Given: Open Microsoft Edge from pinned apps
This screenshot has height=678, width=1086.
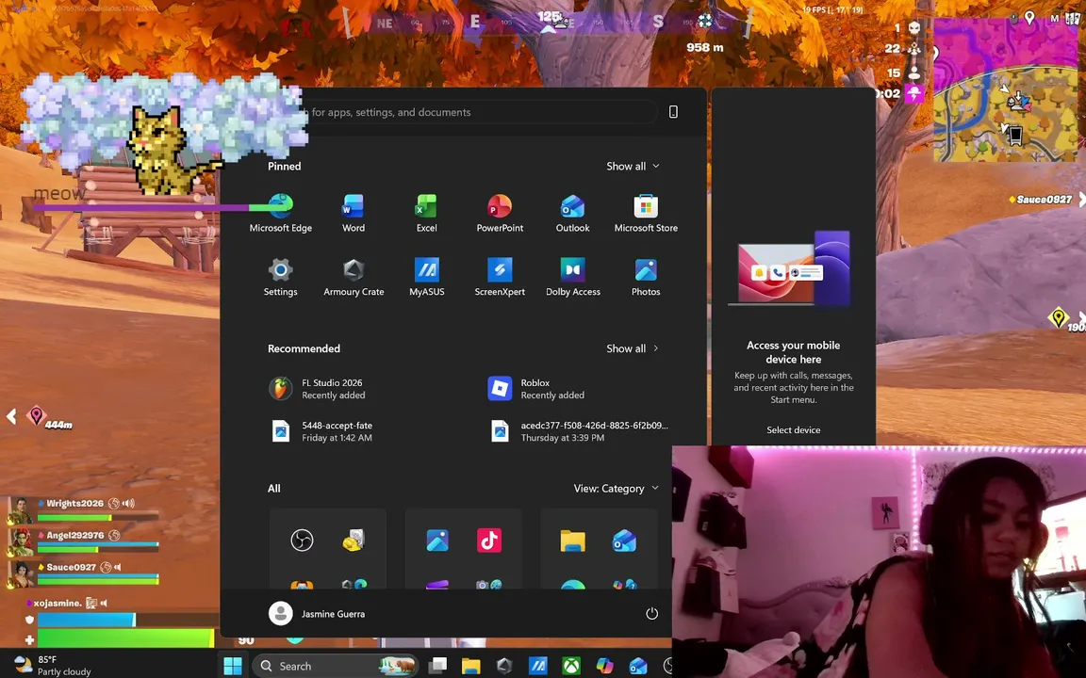Looking at the screenshot, I should click(281, 213).
